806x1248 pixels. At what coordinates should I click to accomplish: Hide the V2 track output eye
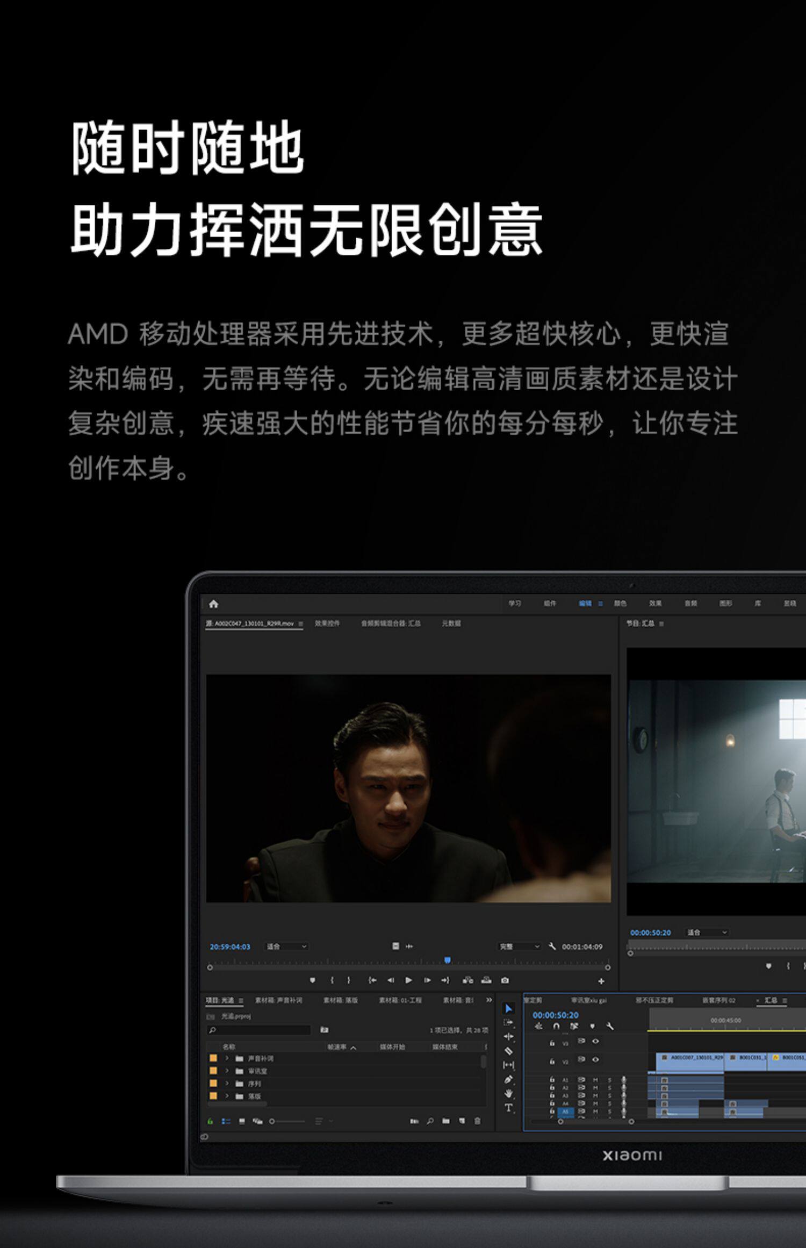coord(595,1059)
